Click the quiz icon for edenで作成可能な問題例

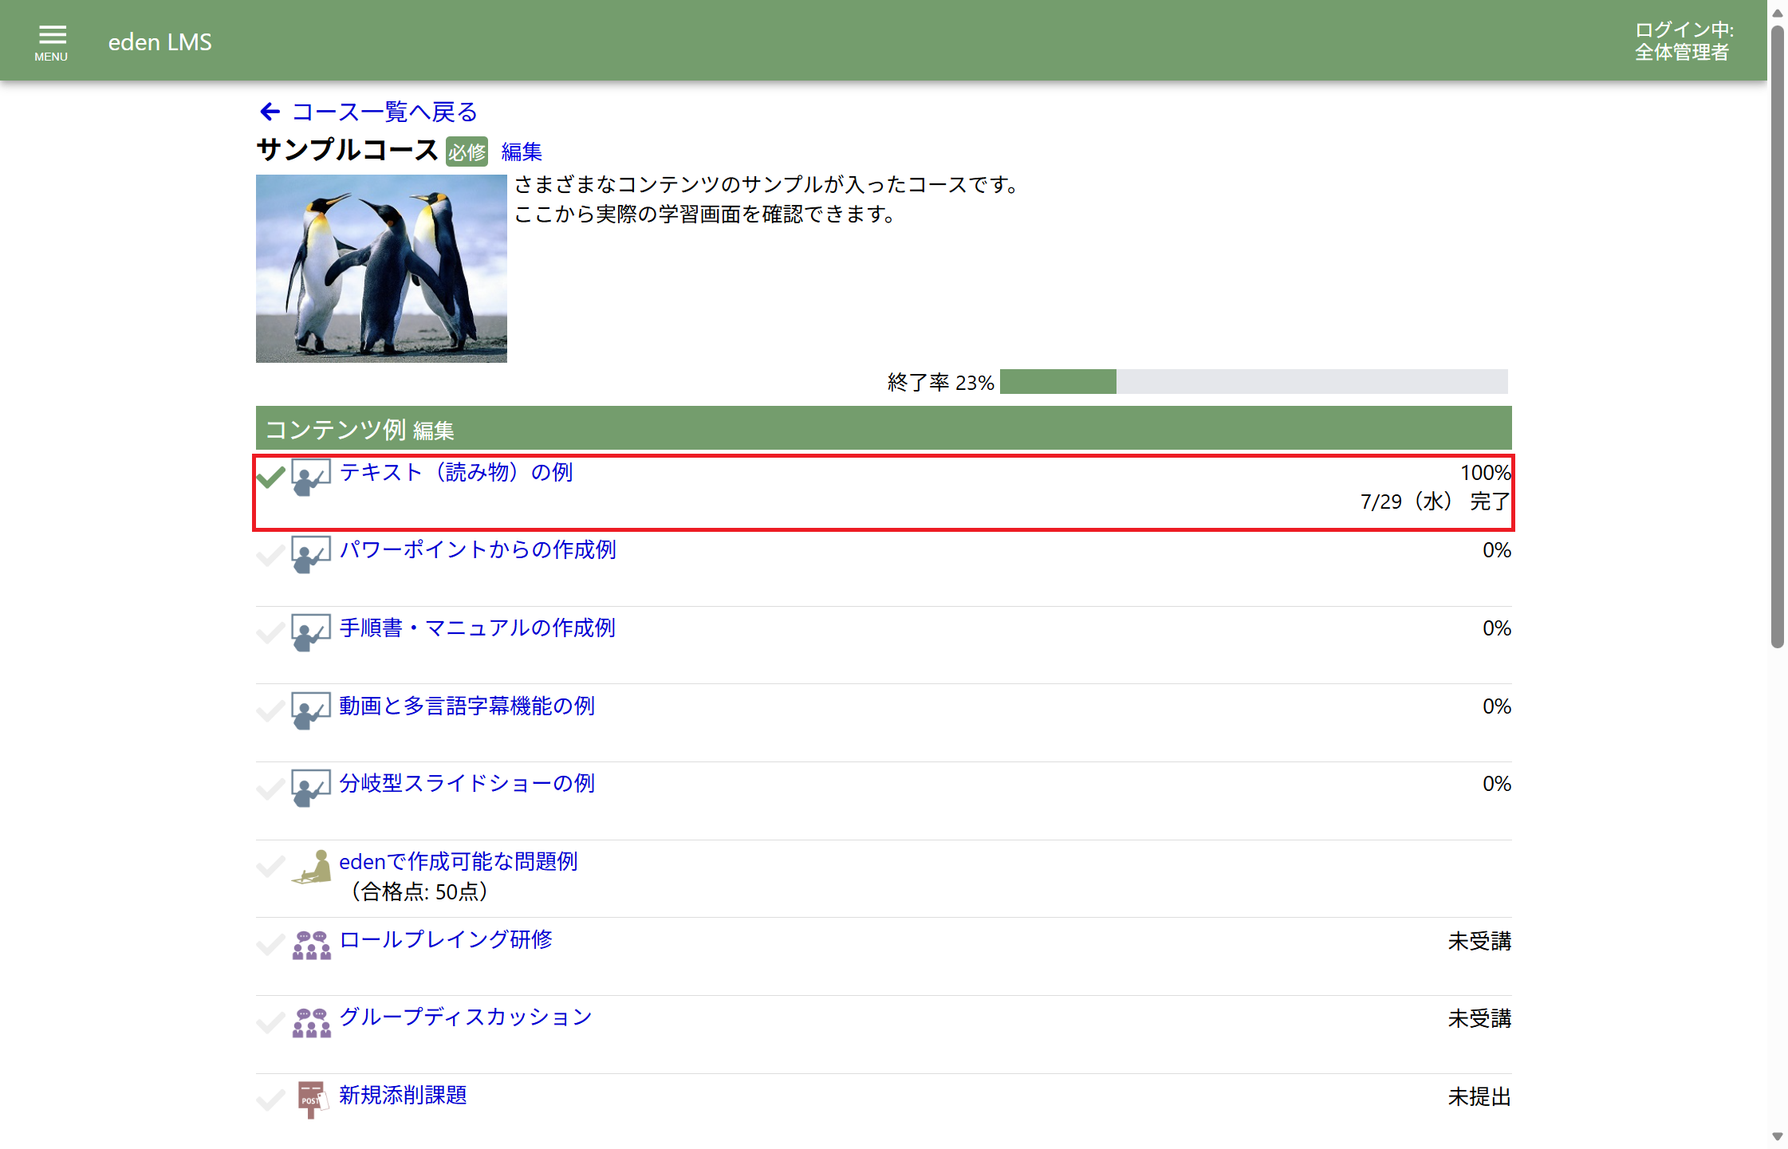[x=311, y=867]
